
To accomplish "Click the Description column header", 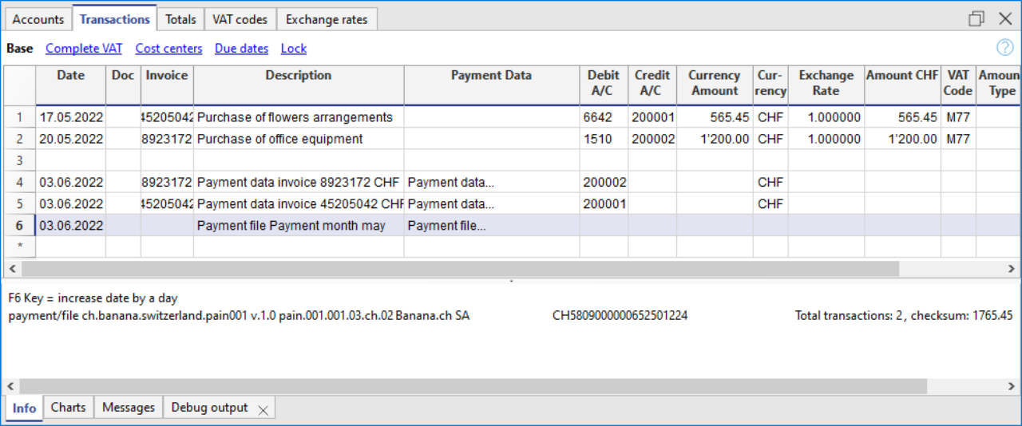I will tap(299, 84).
